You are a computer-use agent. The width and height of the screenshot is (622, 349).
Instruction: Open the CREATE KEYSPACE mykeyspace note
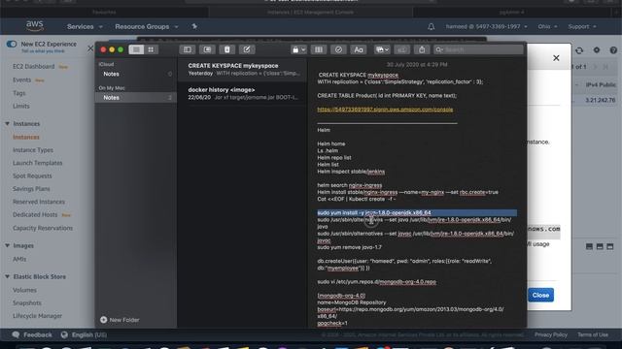click(x=242, y=69)
